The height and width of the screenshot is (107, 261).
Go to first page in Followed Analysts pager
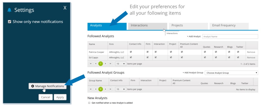coord(91,64)
